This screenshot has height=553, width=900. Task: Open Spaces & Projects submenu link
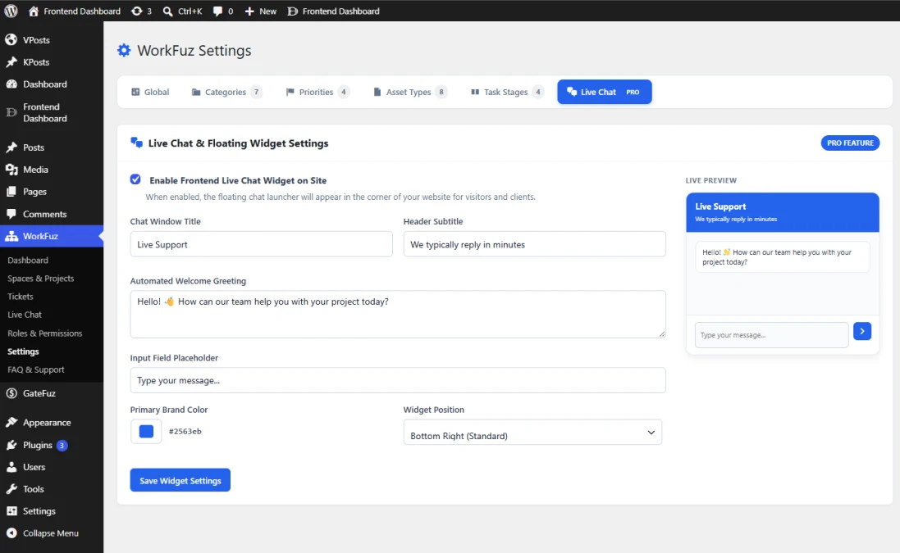tap(41, 279)
